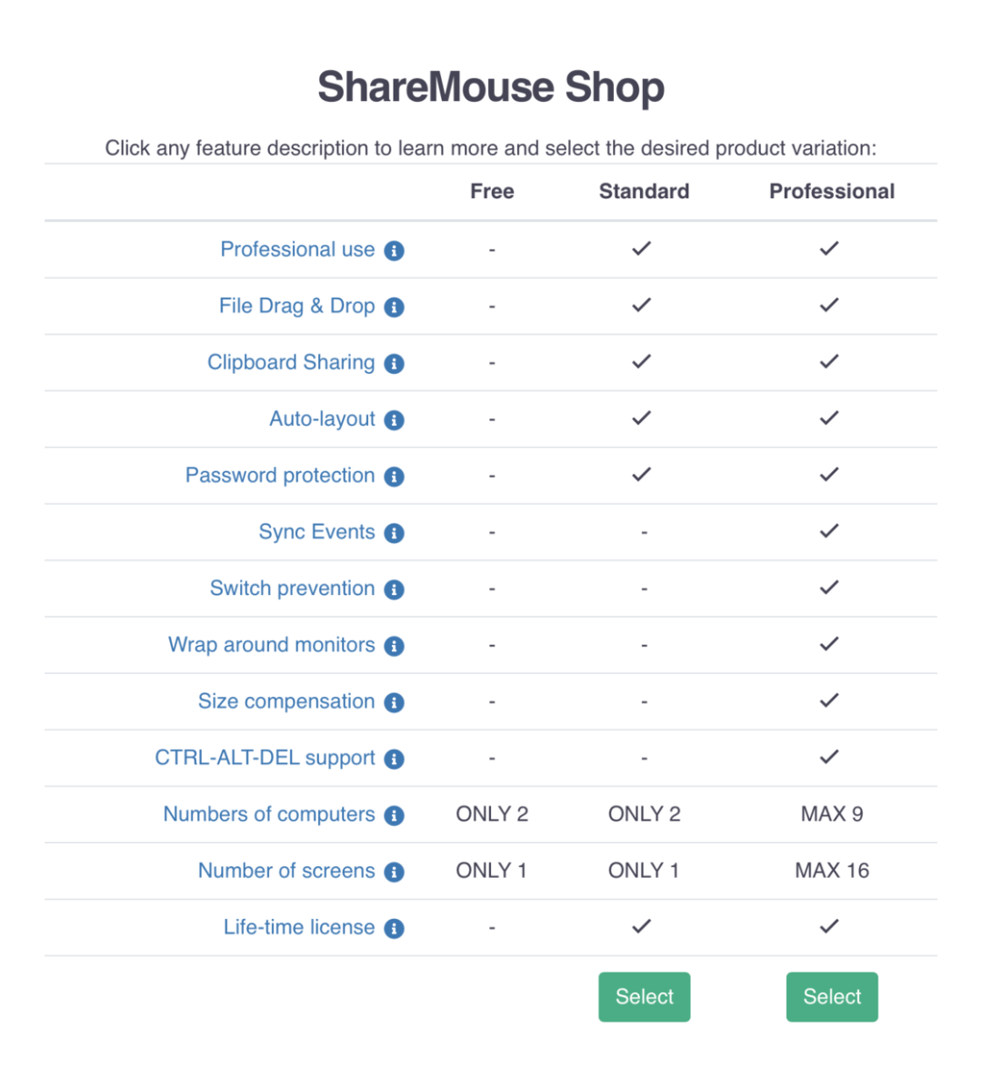Click the Life-time license info icon
The height and width of the screenshot is (1068, 982).
394,928
